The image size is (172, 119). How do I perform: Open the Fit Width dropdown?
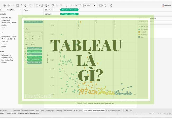pyautogui.click(x=89, y=6)
